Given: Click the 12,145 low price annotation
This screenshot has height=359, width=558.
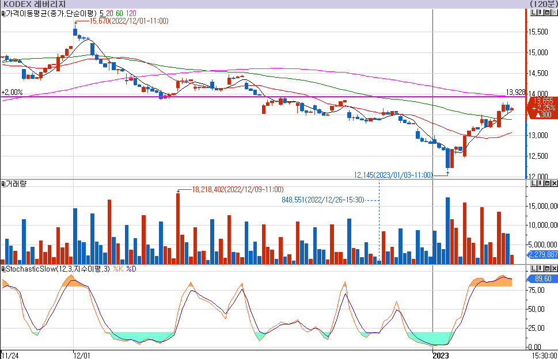Looking at the screenshot, I should point(393,175).
